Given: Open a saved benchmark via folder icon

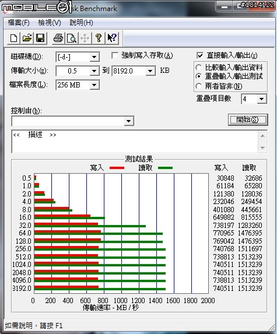Looking at the screenshot, I should [27, 38].
